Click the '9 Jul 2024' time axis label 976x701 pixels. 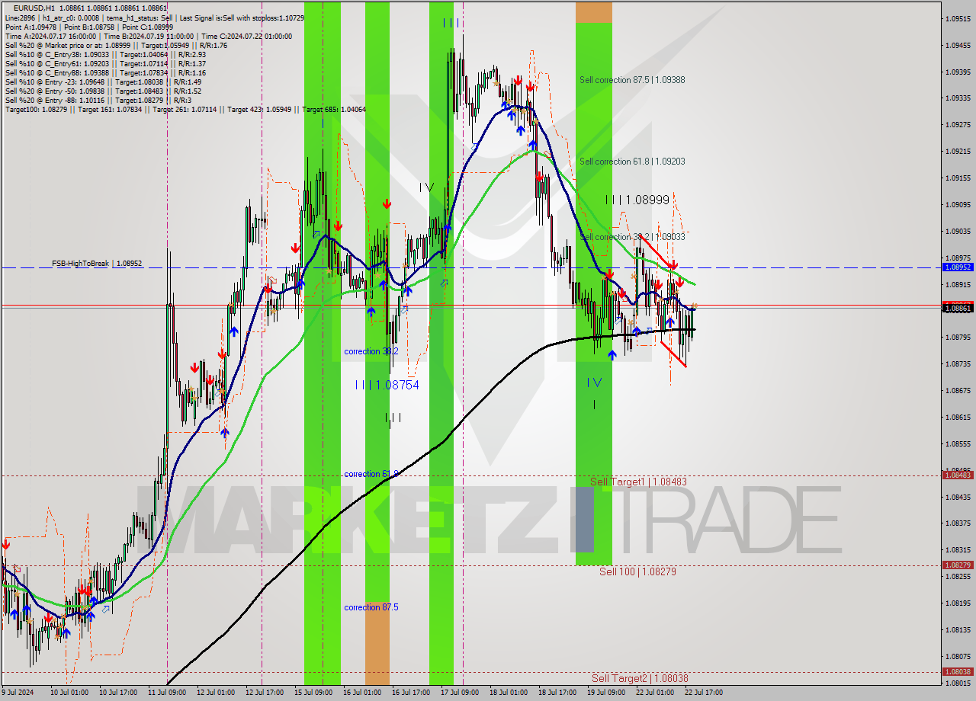click(x=18, y=693)
